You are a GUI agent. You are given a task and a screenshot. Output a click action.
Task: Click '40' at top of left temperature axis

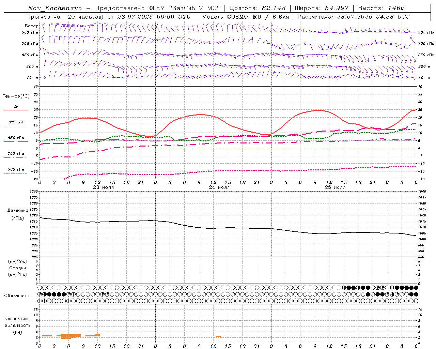[36, 87]
